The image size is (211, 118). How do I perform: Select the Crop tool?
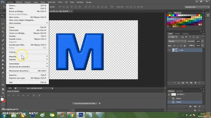pos(3,32)
